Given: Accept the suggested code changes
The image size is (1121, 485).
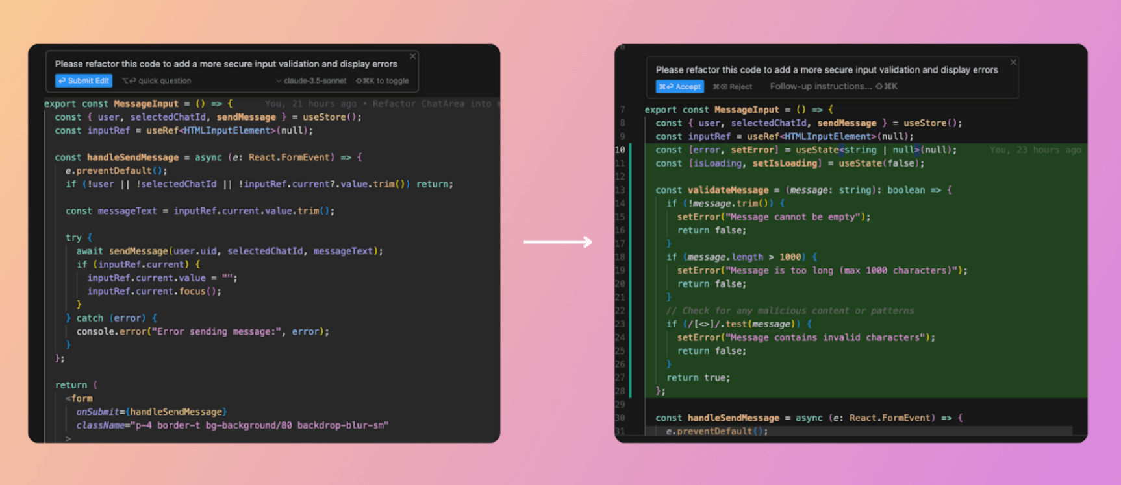Looking at the screenshot, I should (679, 87).
